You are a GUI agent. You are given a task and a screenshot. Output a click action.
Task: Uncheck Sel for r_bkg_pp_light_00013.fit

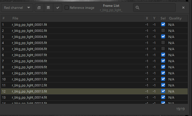[163, 91]
